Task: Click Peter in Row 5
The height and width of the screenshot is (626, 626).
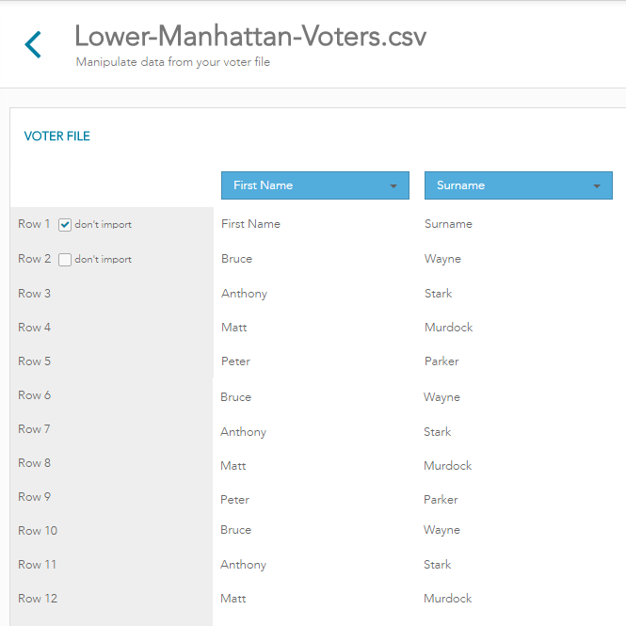Action: pos(235,361)
